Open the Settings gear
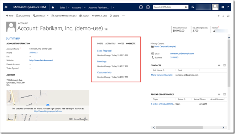This screenshot has height=134, width=235. click(x=223, y=7)
